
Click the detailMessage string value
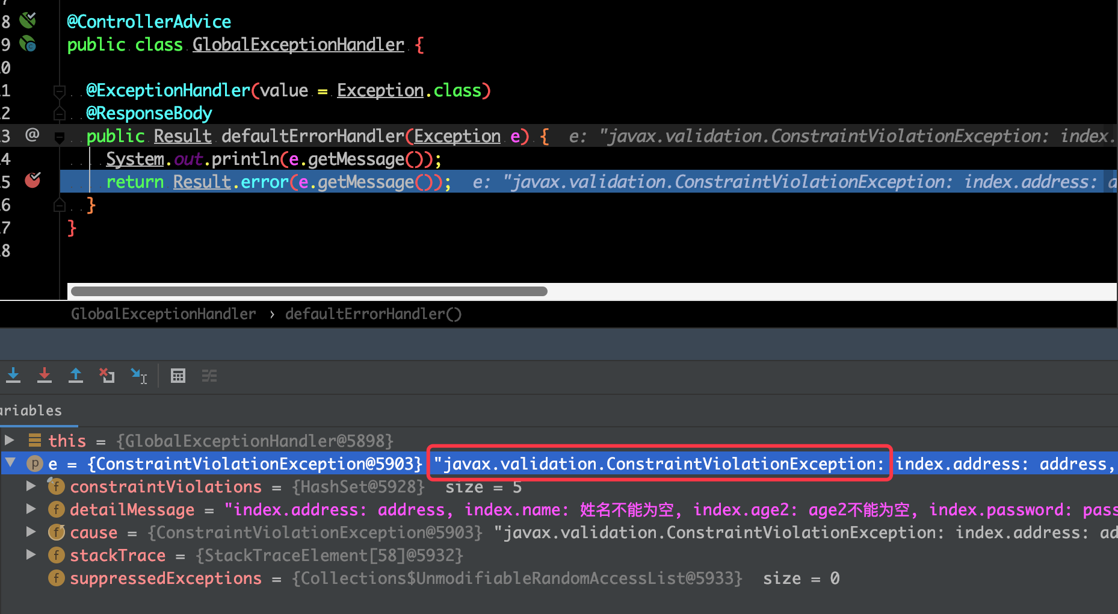click(670, 510)
